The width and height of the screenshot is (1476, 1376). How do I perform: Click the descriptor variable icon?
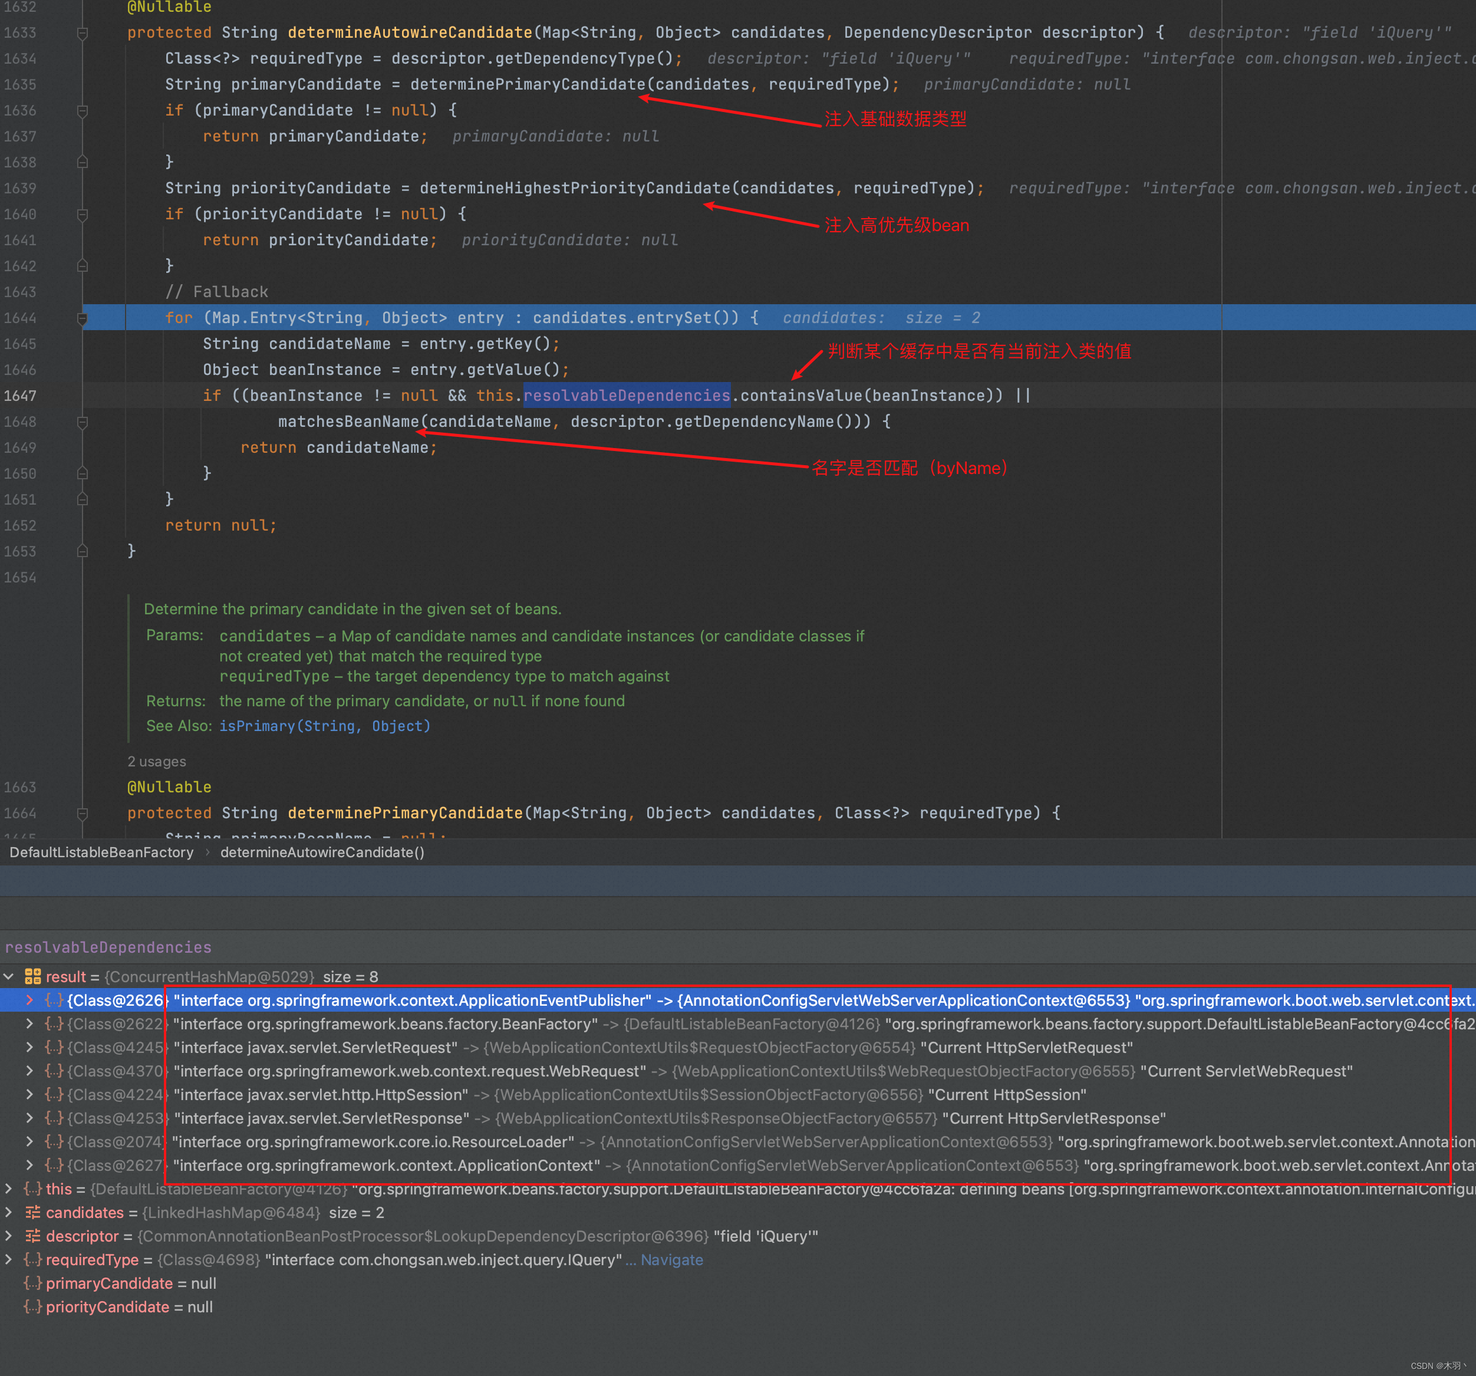point(32,1236)
